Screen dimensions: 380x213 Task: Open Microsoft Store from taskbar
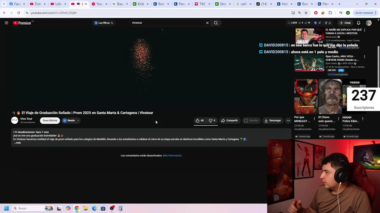point(103,208)
